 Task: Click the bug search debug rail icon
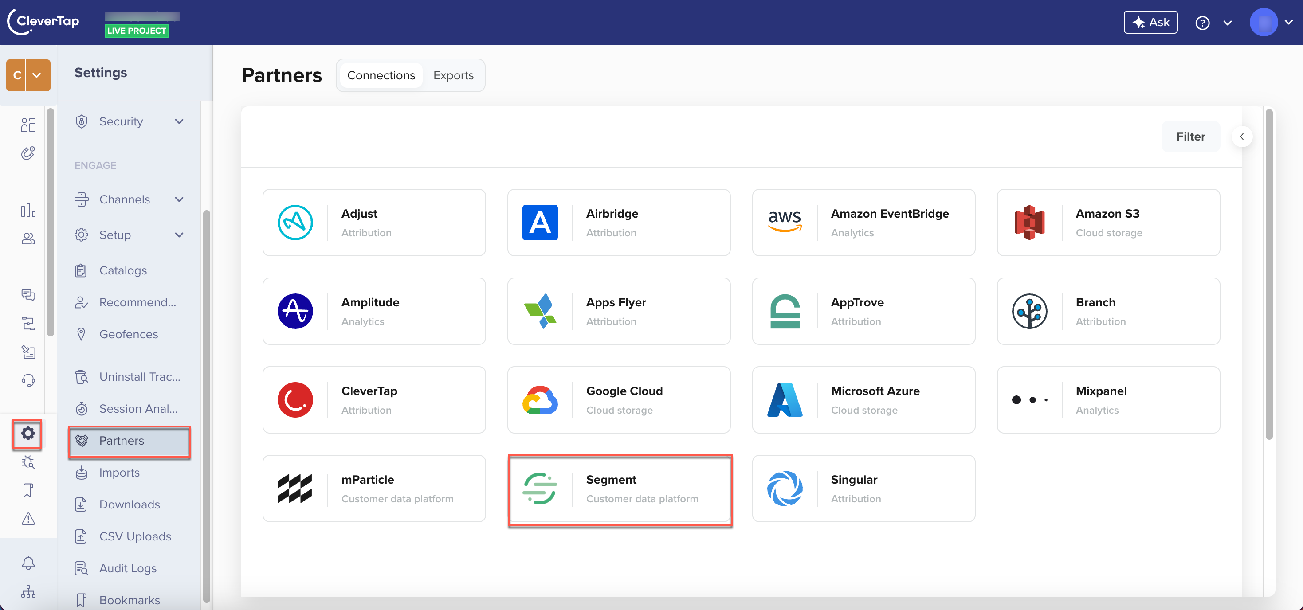click(28, 461)
